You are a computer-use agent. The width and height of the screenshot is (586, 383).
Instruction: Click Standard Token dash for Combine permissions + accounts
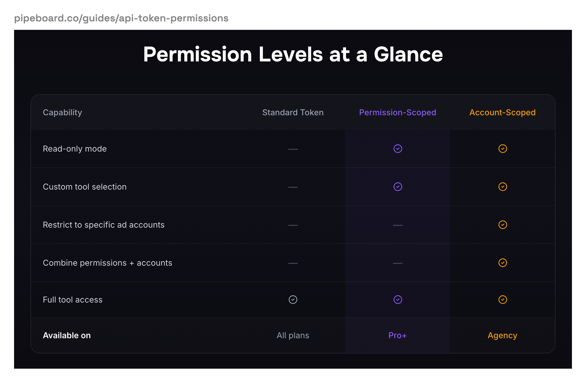pyautogui.click(x=293, y=263)
